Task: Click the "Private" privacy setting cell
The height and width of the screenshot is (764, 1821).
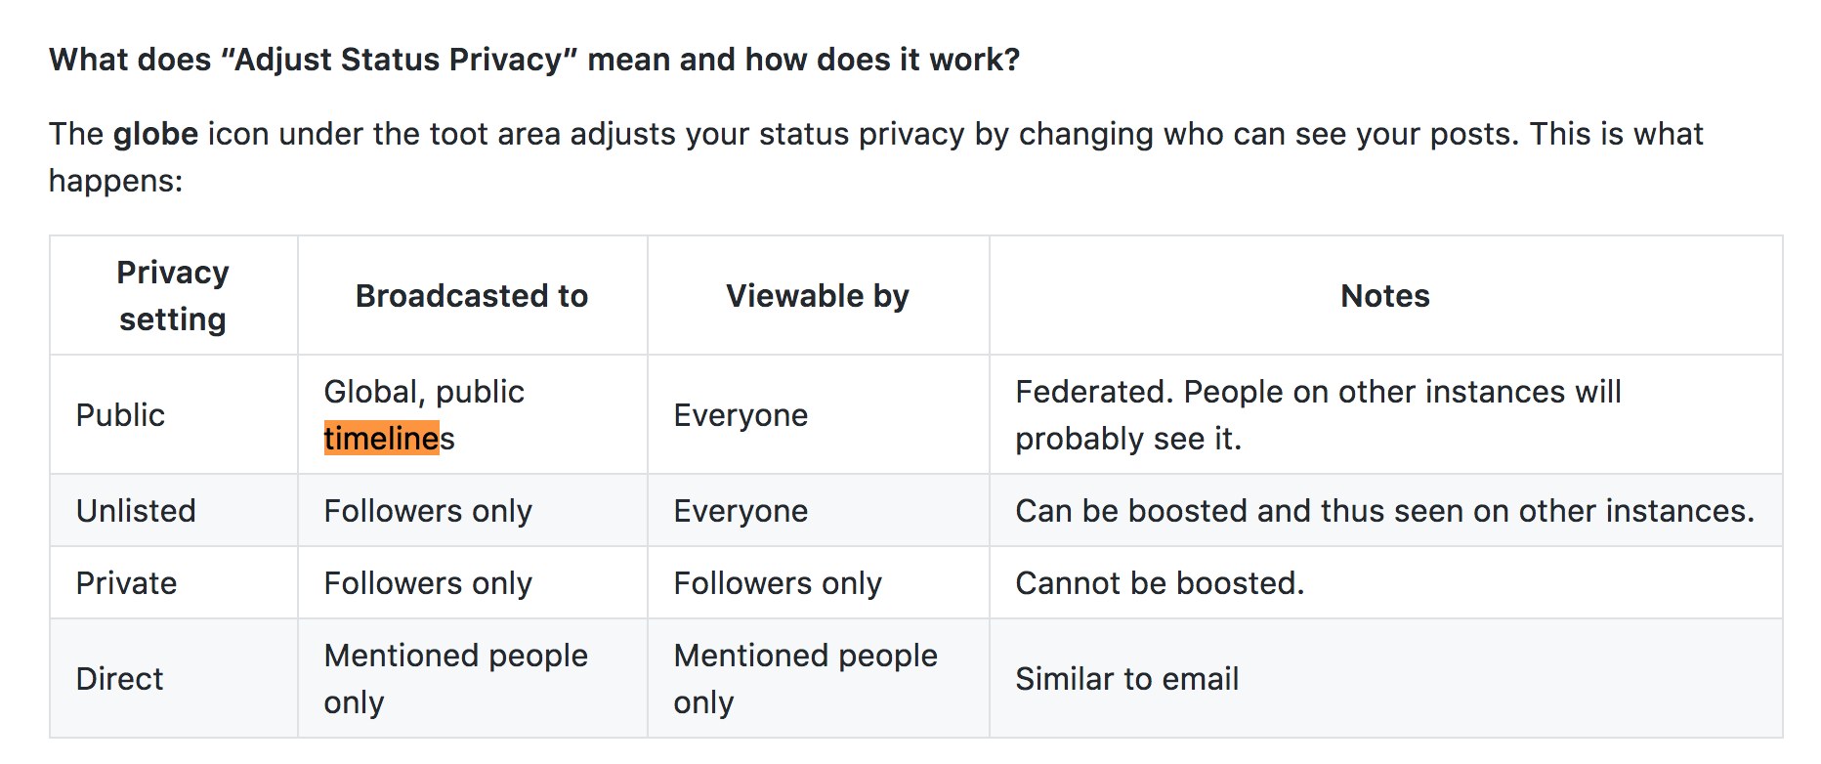Action: point(126,583)
